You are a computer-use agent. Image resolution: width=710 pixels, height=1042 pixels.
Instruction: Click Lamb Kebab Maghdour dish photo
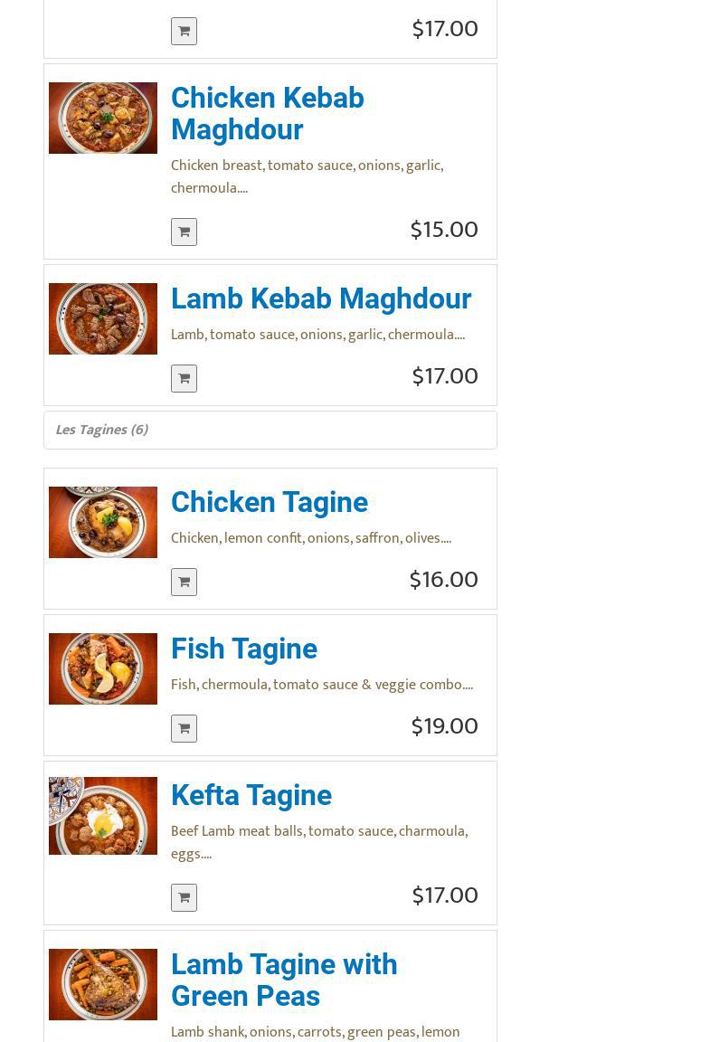[x=103, y=318]
